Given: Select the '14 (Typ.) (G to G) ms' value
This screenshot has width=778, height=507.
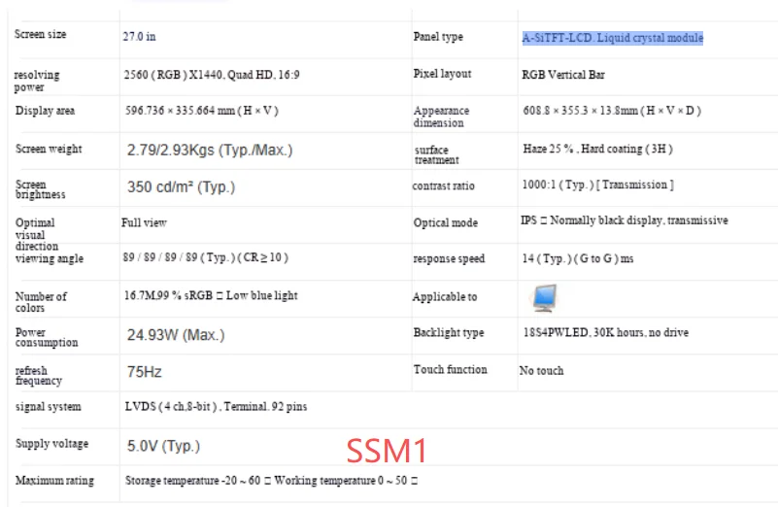Looking at the screenshot, I should [x=578, y=259].
